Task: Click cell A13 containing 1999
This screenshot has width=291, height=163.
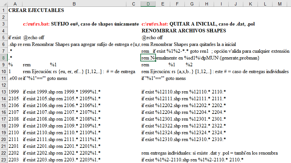Action: pos(14,92)
